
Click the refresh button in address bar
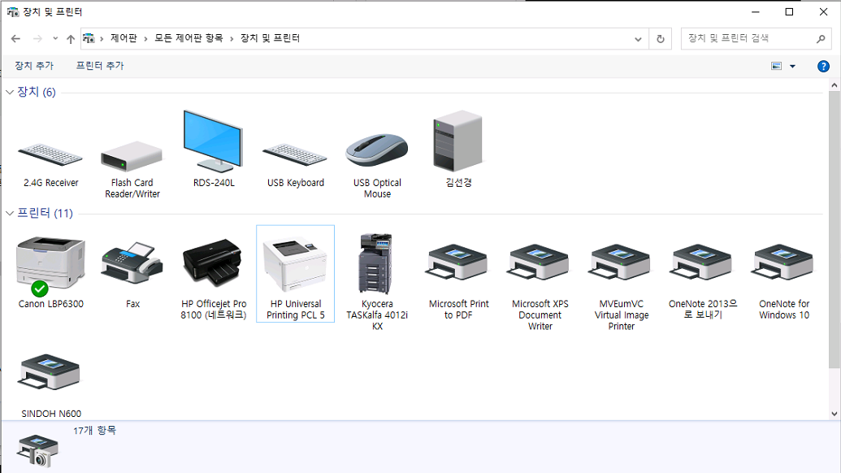(x=661, y=39)
